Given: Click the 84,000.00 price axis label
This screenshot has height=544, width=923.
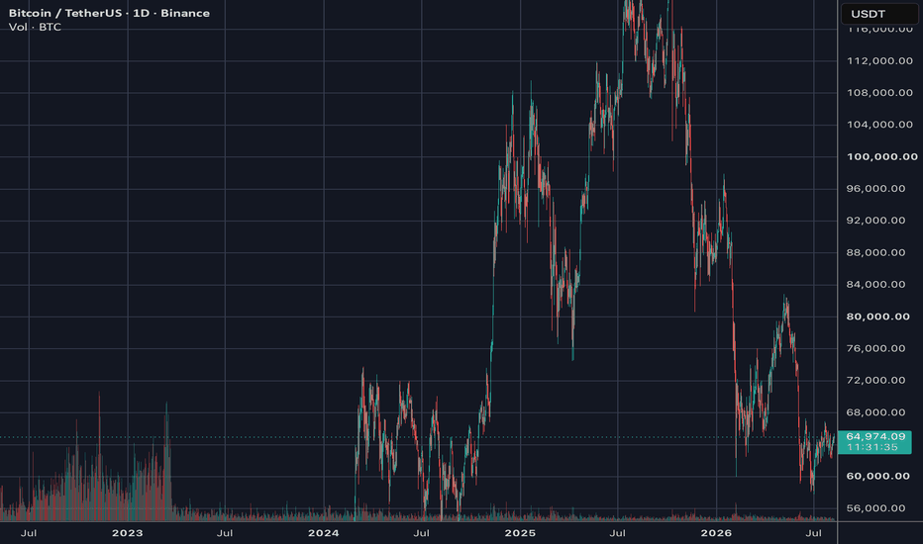Looking at the screenshot, I should point(875,284).
